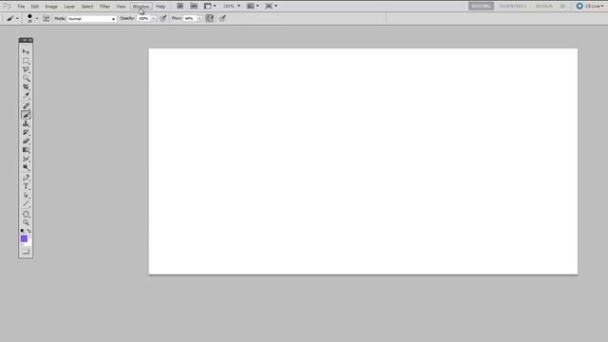Open the Arrange Documents dropdown
The height and width of the screenshot is (342, 608).
point(253,7)
